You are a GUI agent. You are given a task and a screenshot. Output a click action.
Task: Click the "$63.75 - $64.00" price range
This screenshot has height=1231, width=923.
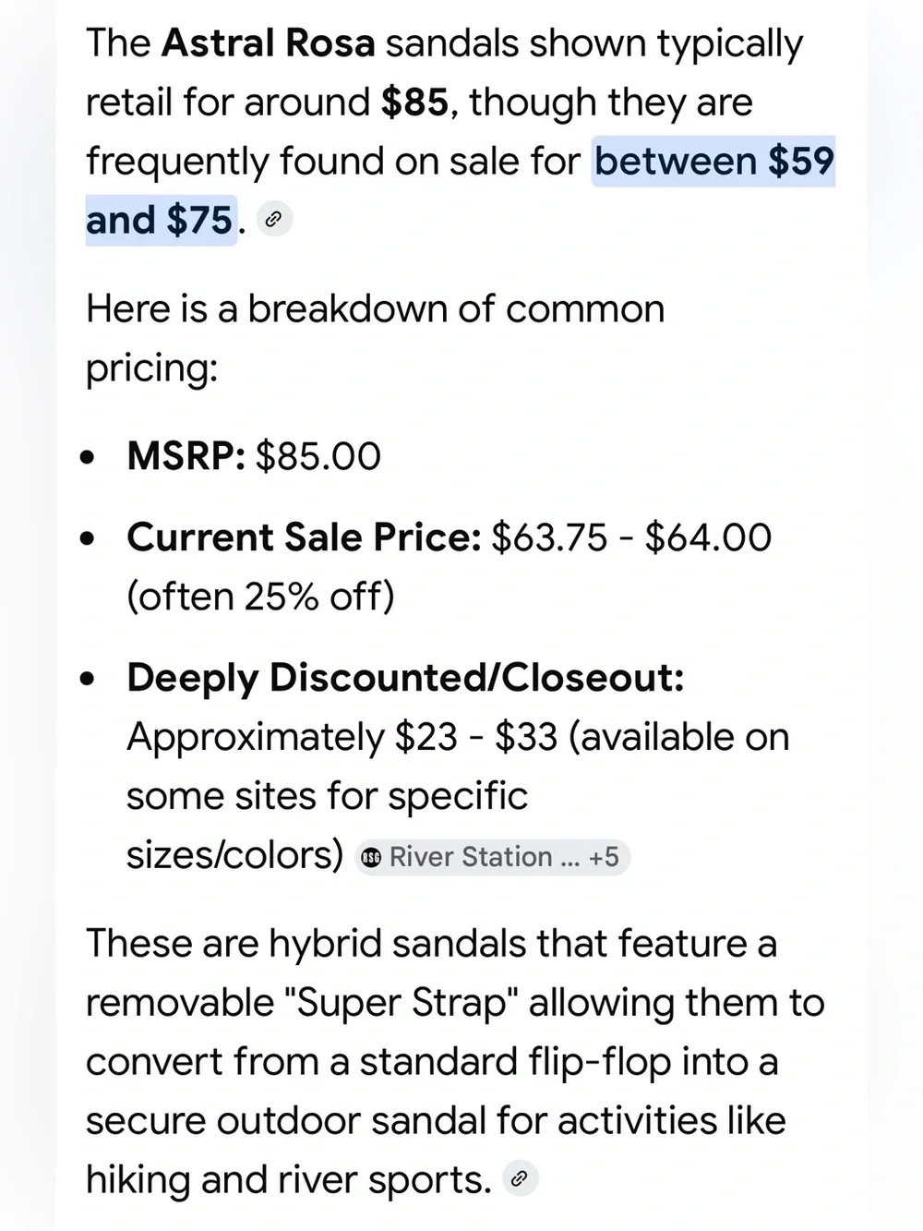631,537
